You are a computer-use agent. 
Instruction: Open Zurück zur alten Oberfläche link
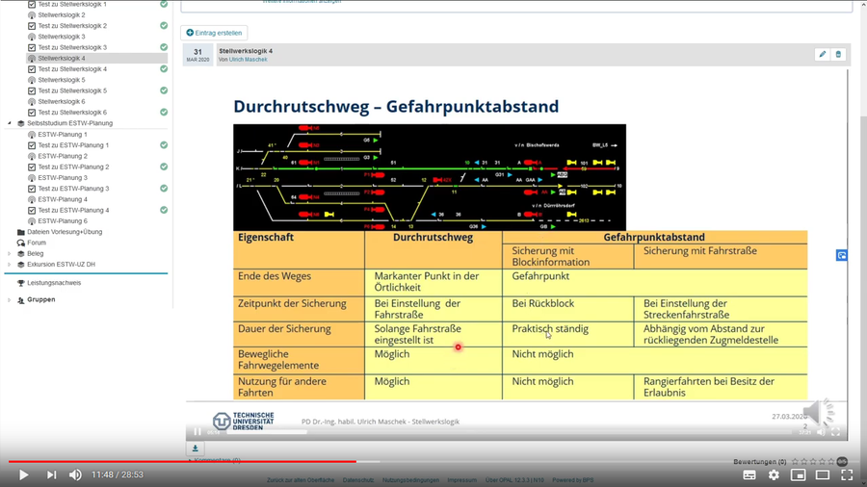coord(301,480)
